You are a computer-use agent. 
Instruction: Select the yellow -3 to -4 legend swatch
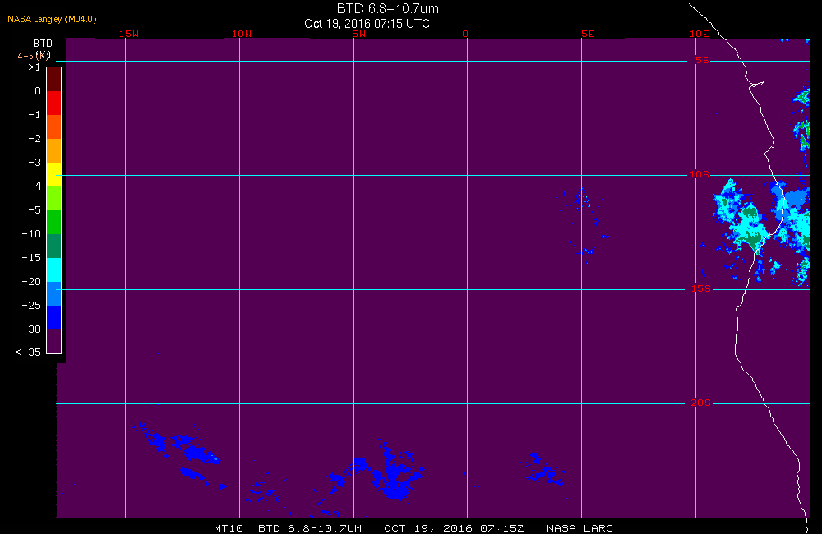point(54,174)
